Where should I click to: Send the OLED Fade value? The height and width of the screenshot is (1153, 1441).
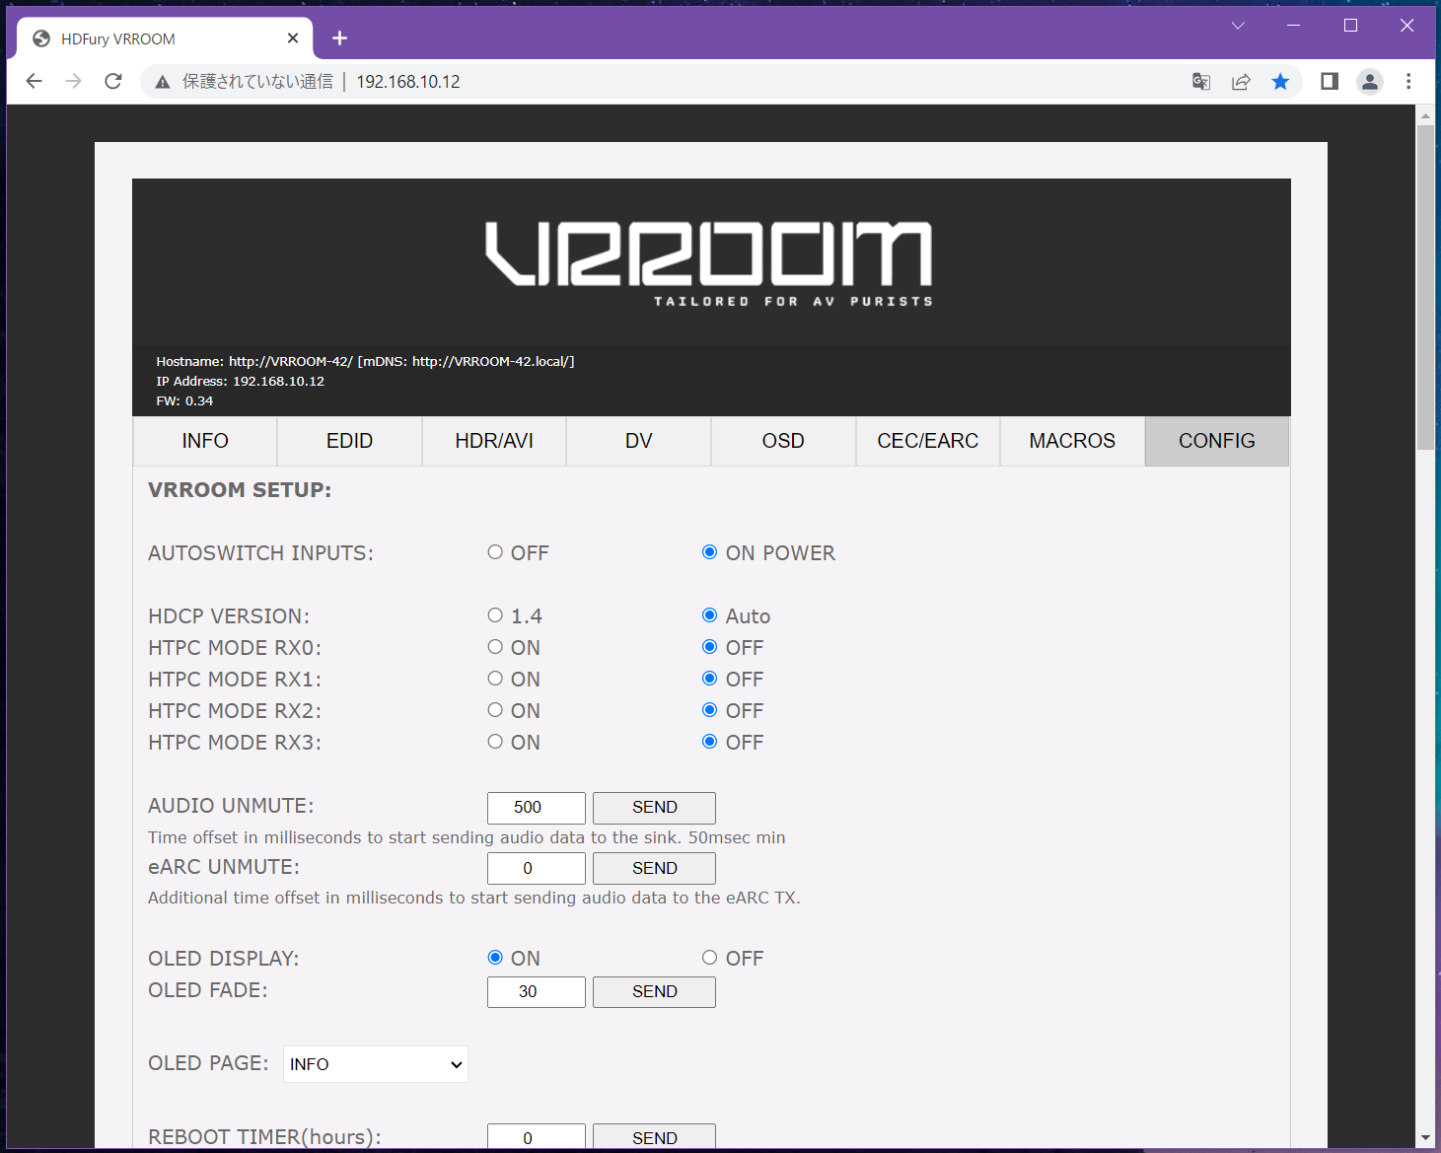654,992
